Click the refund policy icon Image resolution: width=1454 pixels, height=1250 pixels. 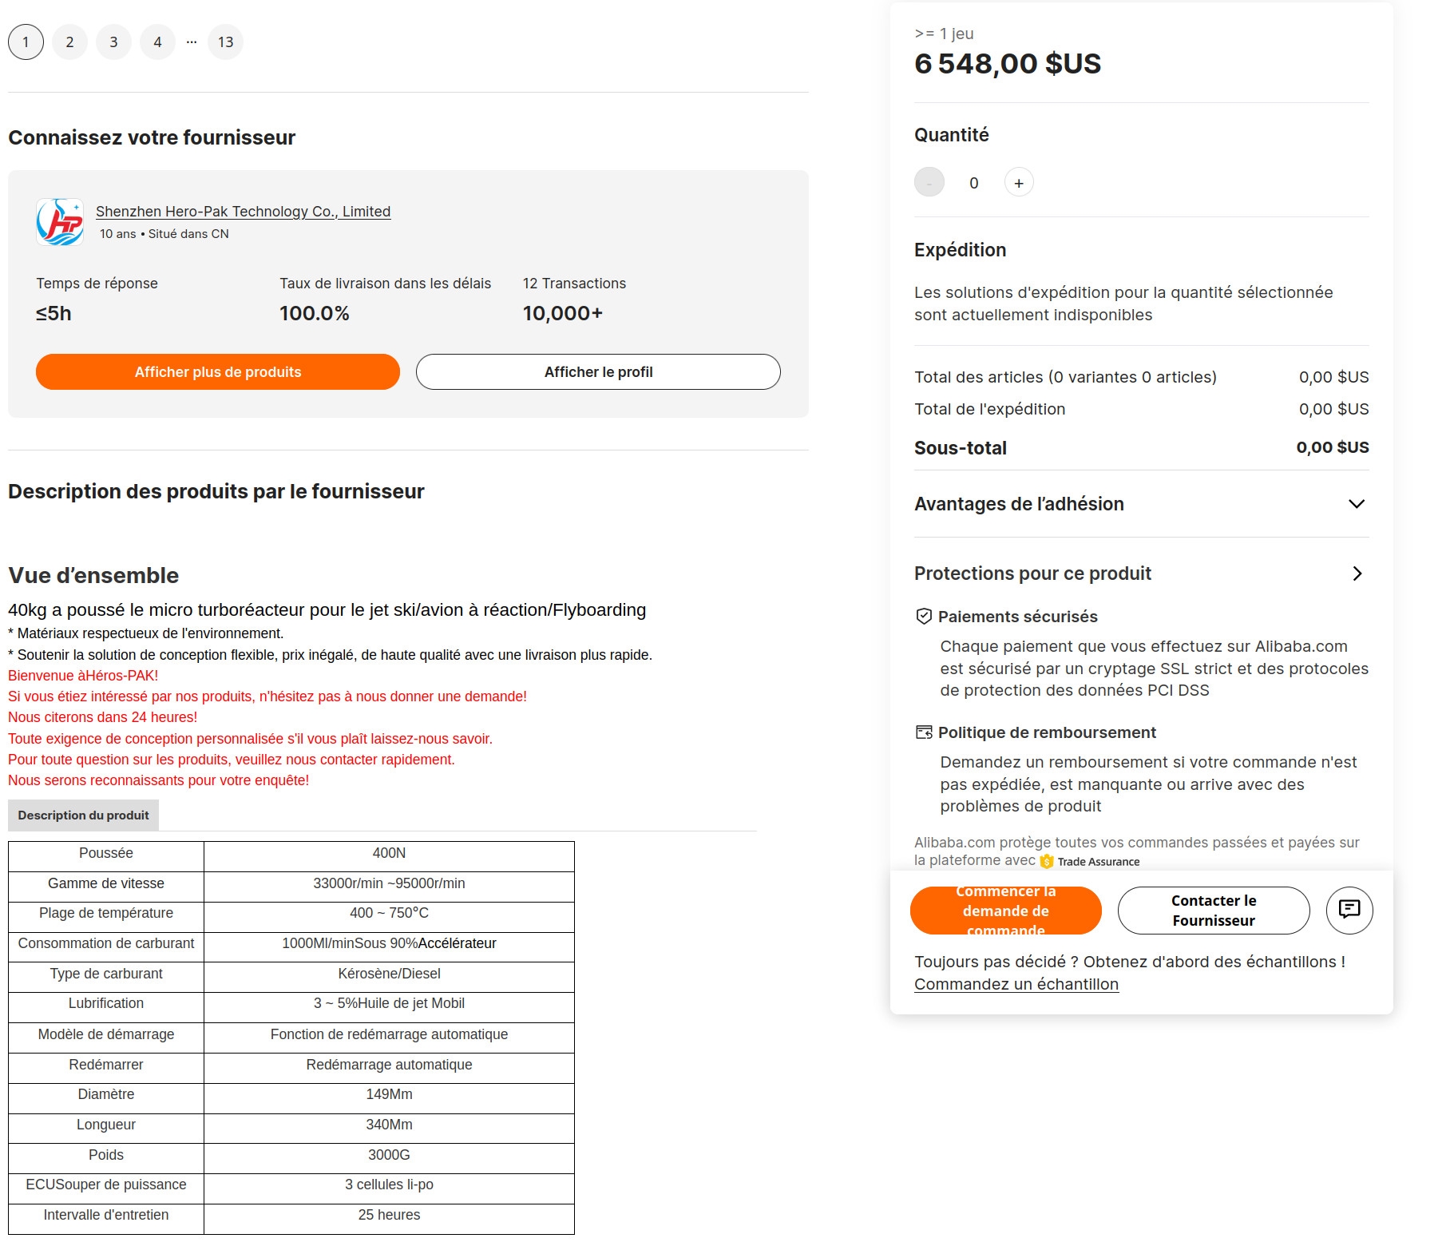click(924, 732)
